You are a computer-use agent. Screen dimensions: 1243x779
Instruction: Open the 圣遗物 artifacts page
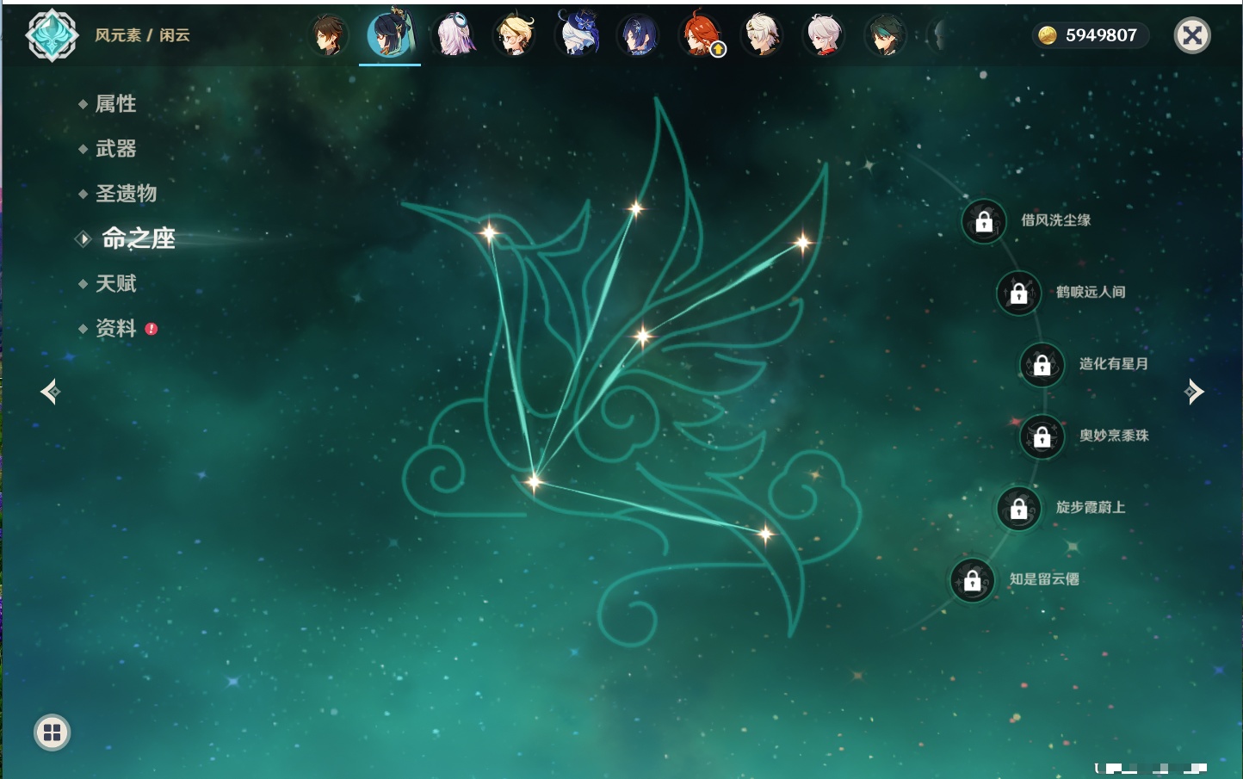click(x=126, y=194)
